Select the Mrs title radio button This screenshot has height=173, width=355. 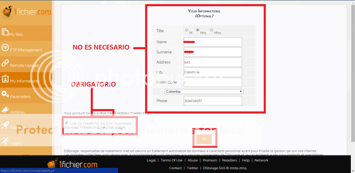[198, 30]
